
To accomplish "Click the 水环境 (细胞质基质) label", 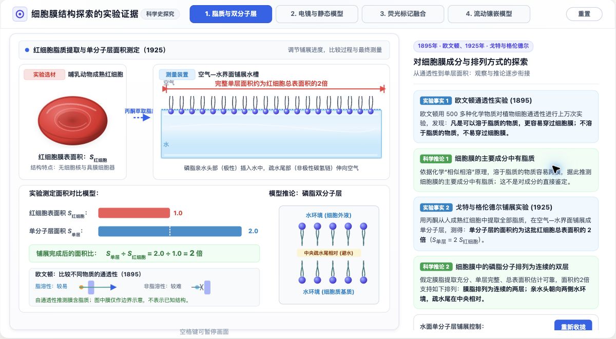I will [x=329, y=292].
